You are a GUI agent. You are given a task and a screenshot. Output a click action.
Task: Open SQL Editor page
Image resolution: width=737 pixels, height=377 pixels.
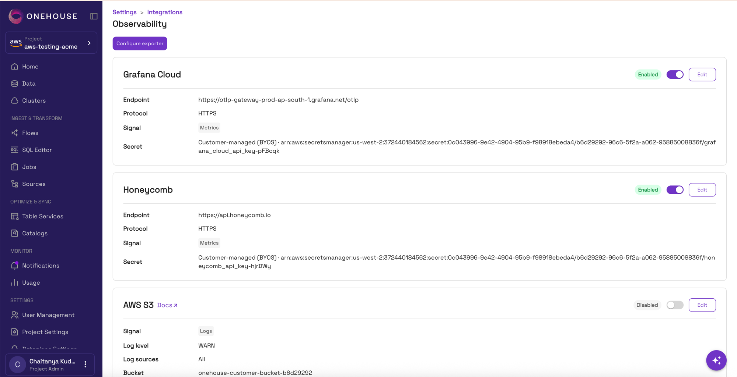(x=37, y=150)
